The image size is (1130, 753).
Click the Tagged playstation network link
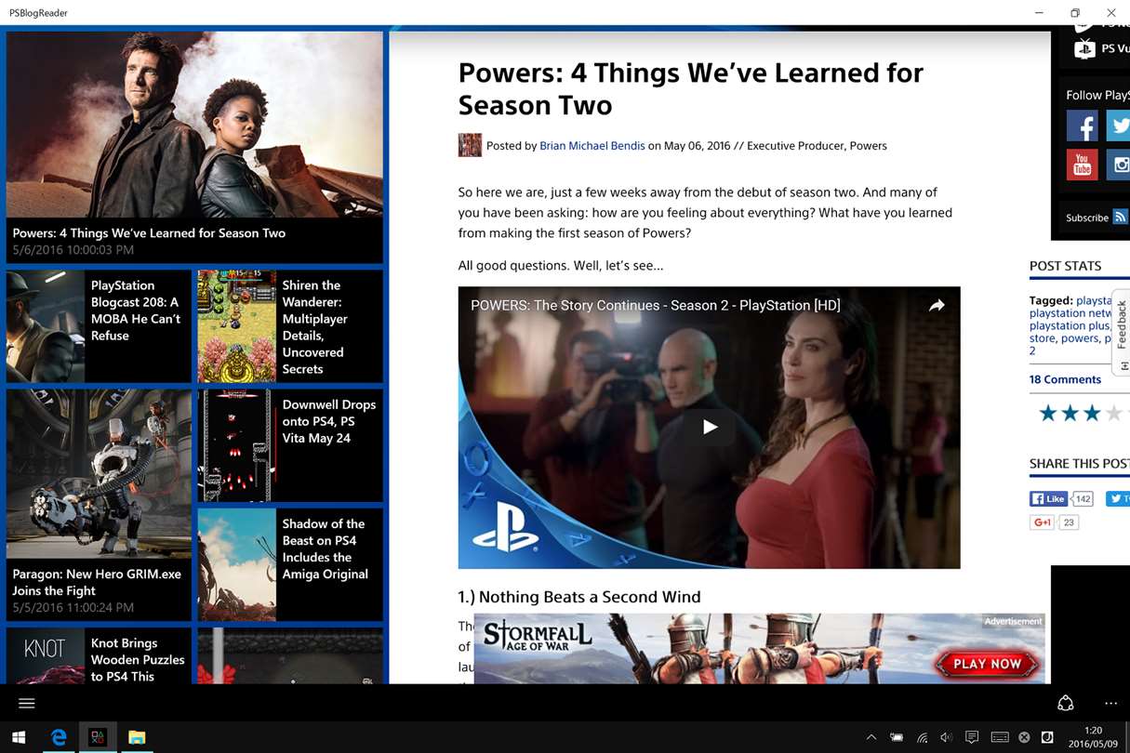coord(1070,313)
